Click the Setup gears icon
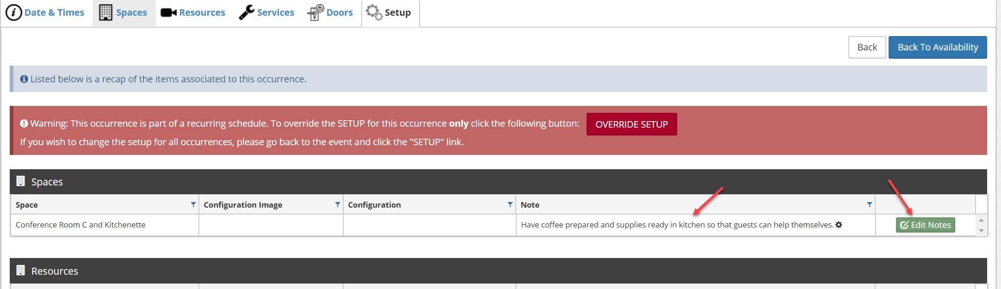This screenshot has width=1001, height=289. [374, 12]
